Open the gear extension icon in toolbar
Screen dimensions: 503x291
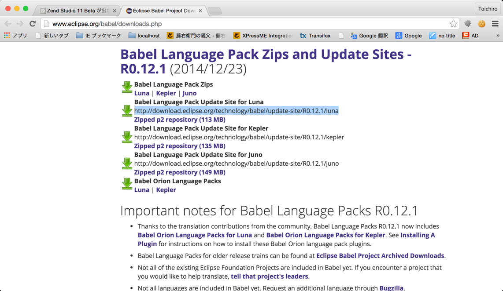coord(468,24)
